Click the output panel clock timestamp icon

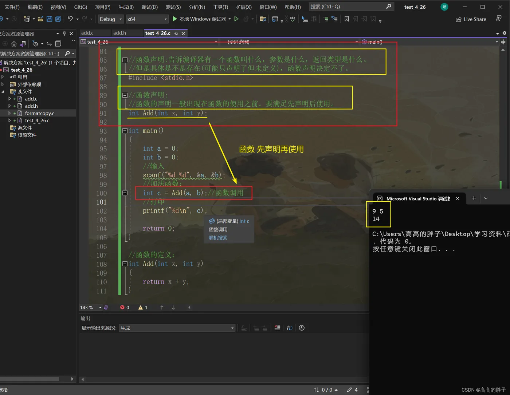pyautogui.click(x=302, y=328)
